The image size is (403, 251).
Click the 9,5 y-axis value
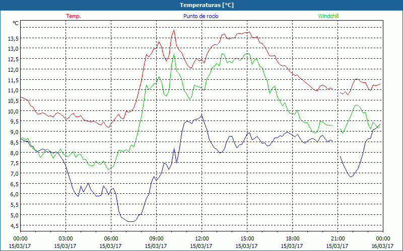[x=15, y=121]
